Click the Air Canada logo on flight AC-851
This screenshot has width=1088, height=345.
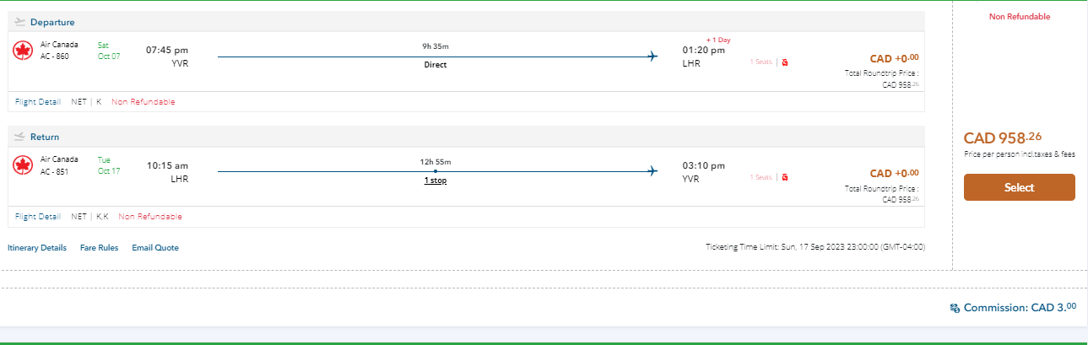[x=23, y=165]
